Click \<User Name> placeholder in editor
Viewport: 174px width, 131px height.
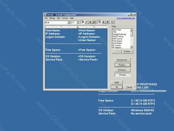click(87, 40)
